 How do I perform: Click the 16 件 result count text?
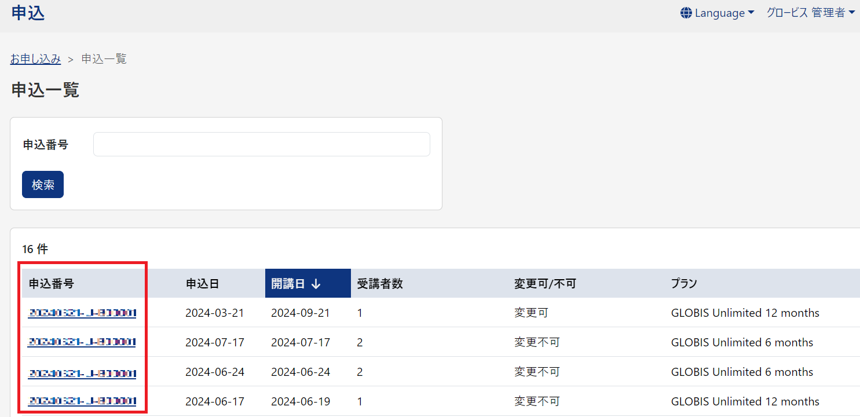click(x=35, y=249)
